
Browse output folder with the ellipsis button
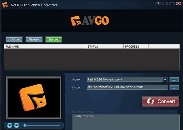point(174,88)
